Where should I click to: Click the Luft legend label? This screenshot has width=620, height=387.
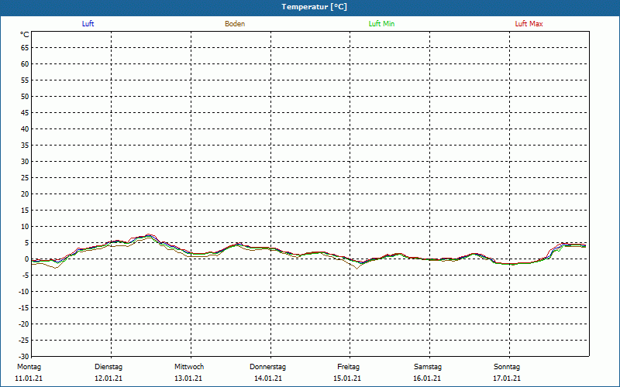click(x=88, y=24)
